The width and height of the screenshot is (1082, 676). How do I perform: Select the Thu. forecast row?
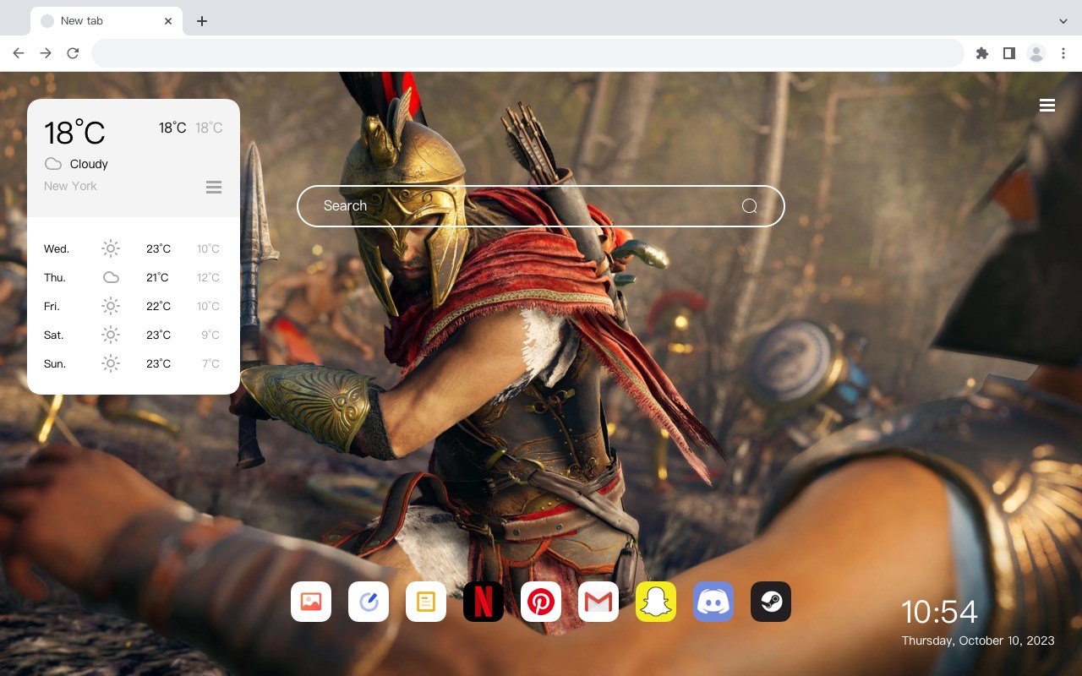pos(134,277)
